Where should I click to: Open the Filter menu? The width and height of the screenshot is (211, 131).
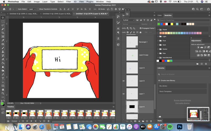pyautogui.click(x=69, y=2)
